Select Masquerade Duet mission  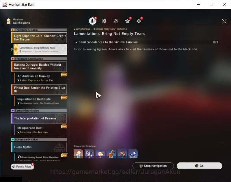click(x=40, y=130)
